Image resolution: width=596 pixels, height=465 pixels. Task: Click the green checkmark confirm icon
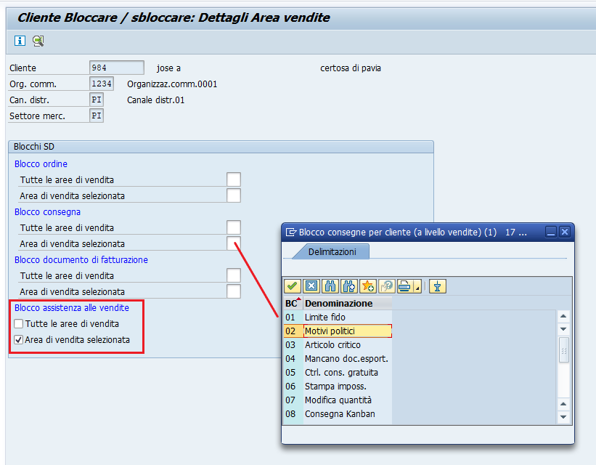pos(292,286)
